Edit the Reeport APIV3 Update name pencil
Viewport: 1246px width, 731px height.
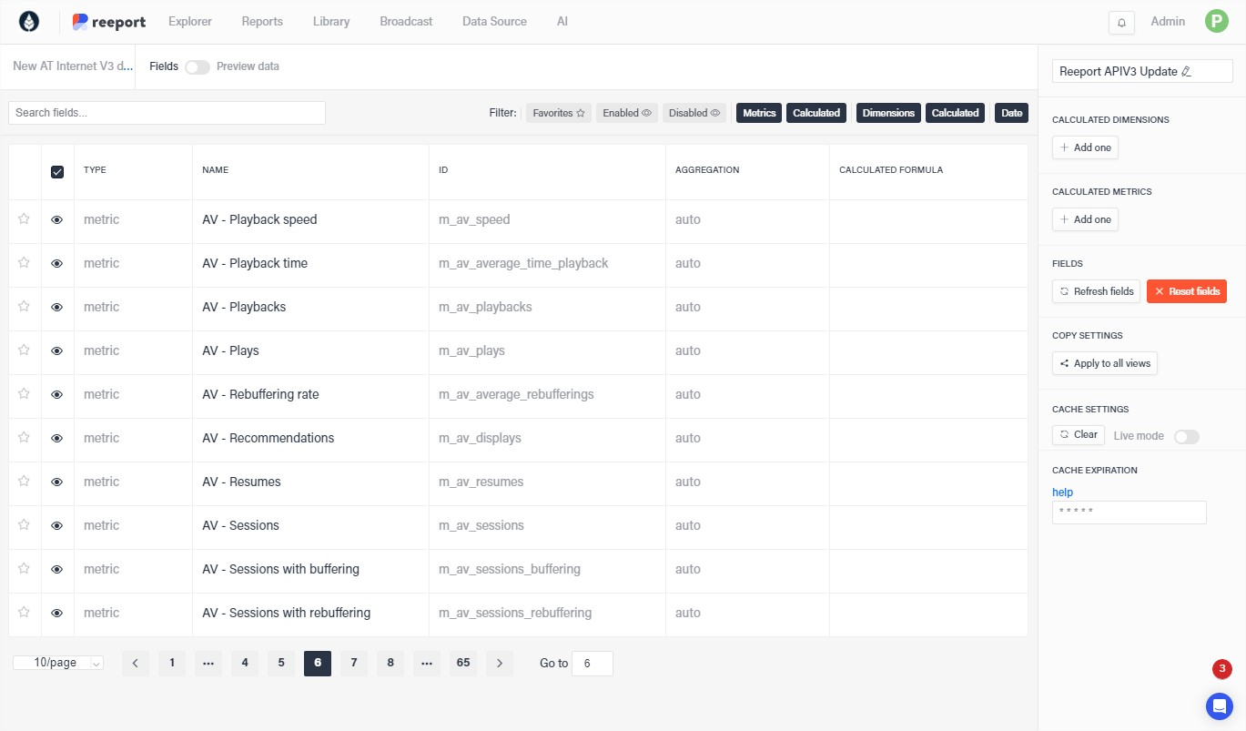coord(1186,71)
